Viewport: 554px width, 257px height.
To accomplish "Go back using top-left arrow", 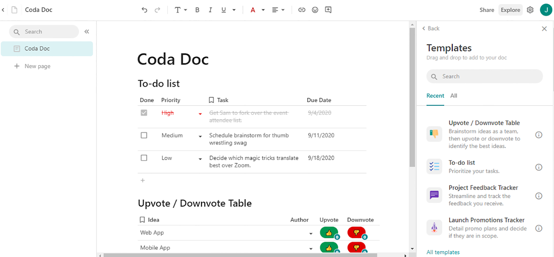I will pyautogui.click(x=3, y=10).
